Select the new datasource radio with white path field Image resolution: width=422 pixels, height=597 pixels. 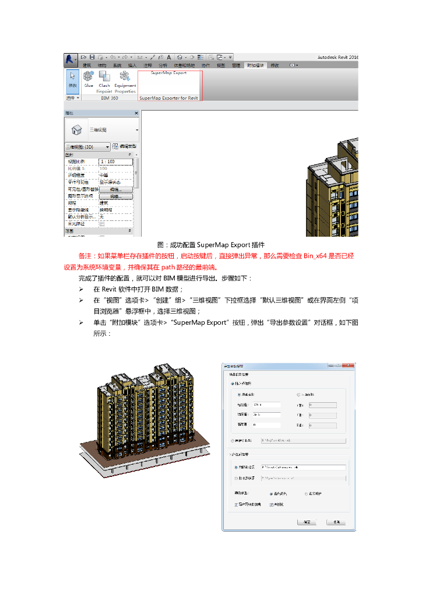click(236, 467)
